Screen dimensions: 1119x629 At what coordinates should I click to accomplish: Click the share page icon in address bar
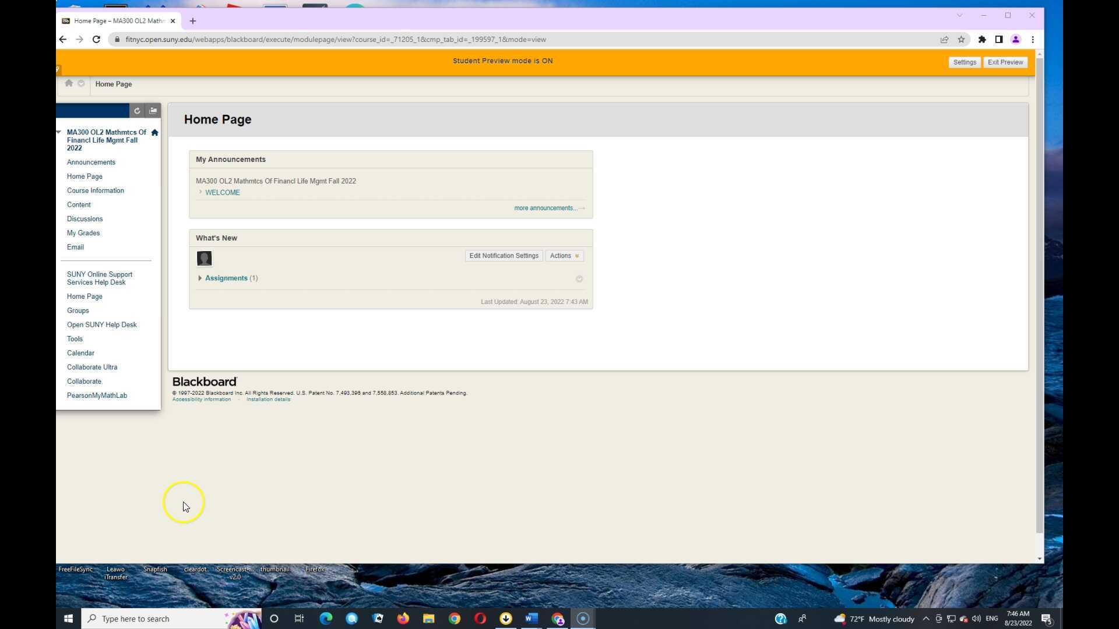944,40
